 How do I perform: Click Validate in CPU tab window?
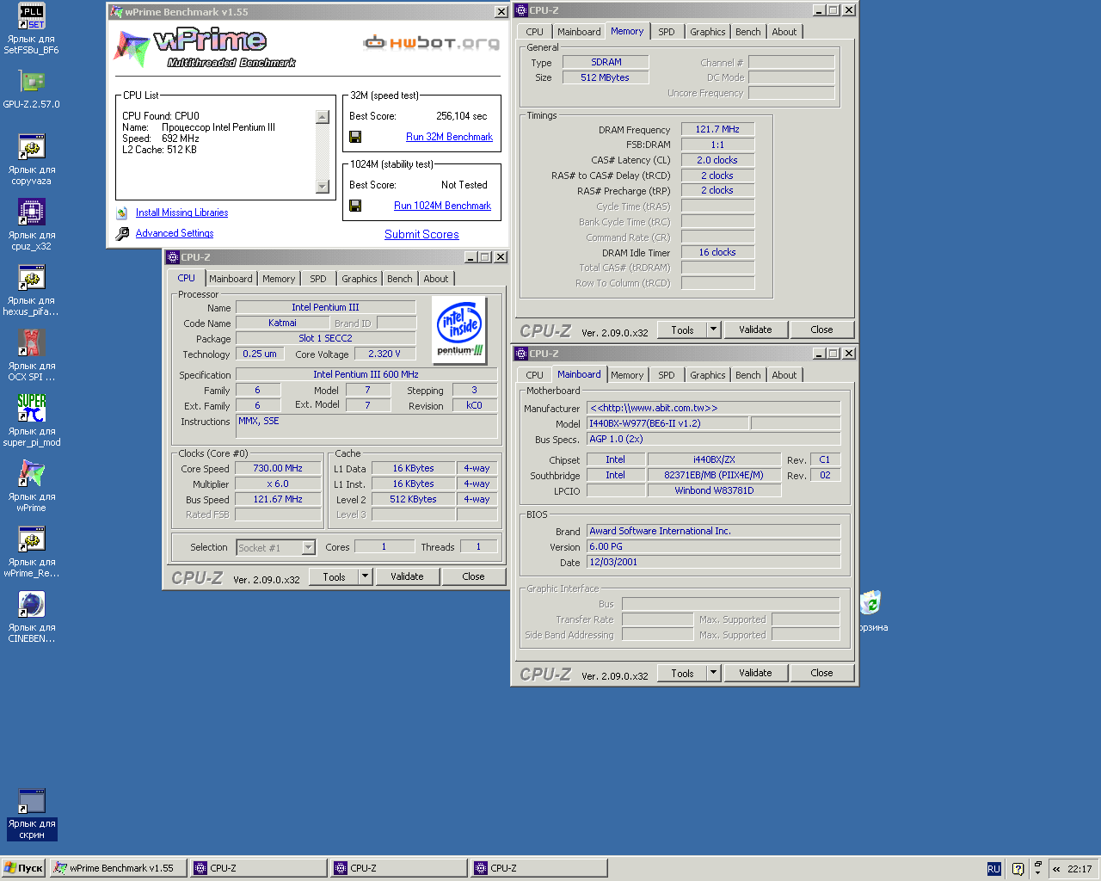point(407,576)
